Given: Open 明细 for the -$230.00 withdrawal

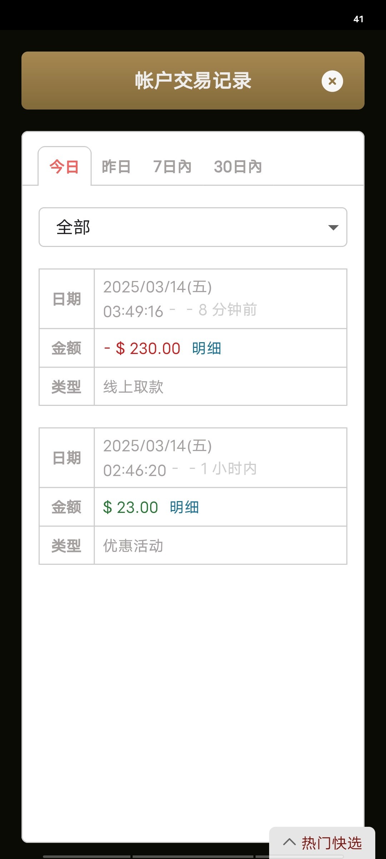Looking at the screenshot, I should coord(207,348).
